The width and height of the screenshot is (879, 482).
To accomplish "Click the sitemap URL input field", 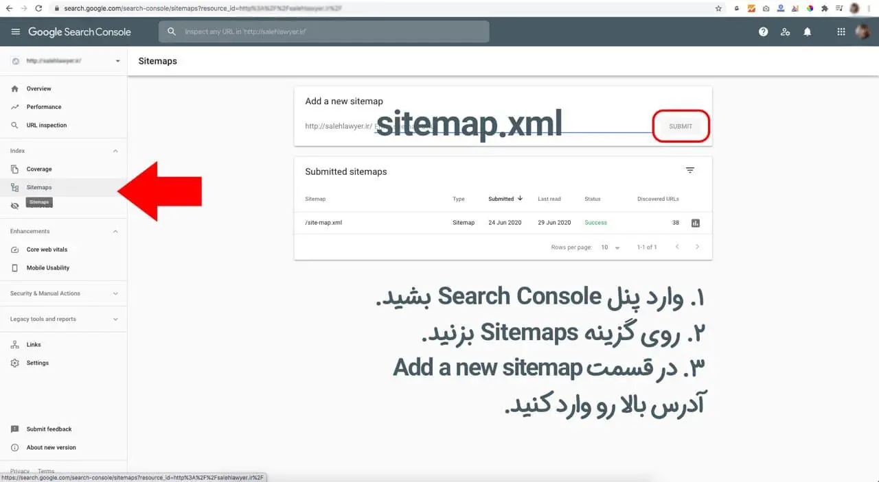I will (x=512, y=126).
